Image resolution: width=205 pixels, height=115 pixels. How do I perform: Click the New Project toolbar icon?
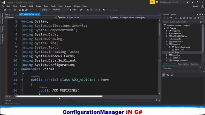click(15, 10)
